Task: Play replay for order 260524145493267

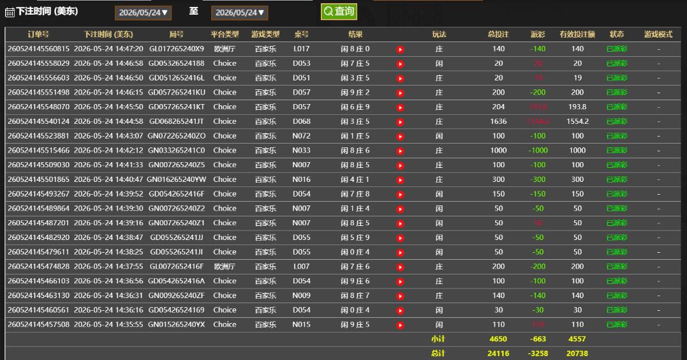Action: (400, 194)
